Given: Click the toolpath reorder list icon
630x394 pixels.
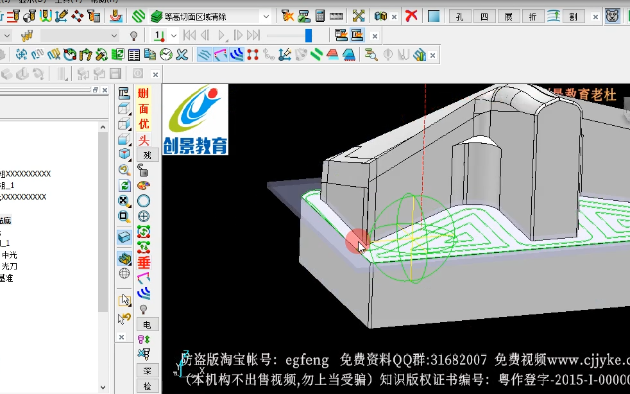Looking at the screenshot, I should tap(134, 55).
